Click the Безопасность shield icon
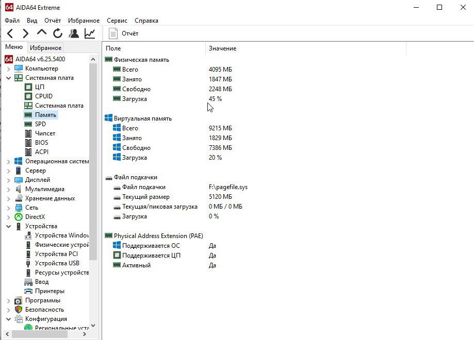This screenshot has width=474, height=340. pyautogui.click(x=19, y=310)
